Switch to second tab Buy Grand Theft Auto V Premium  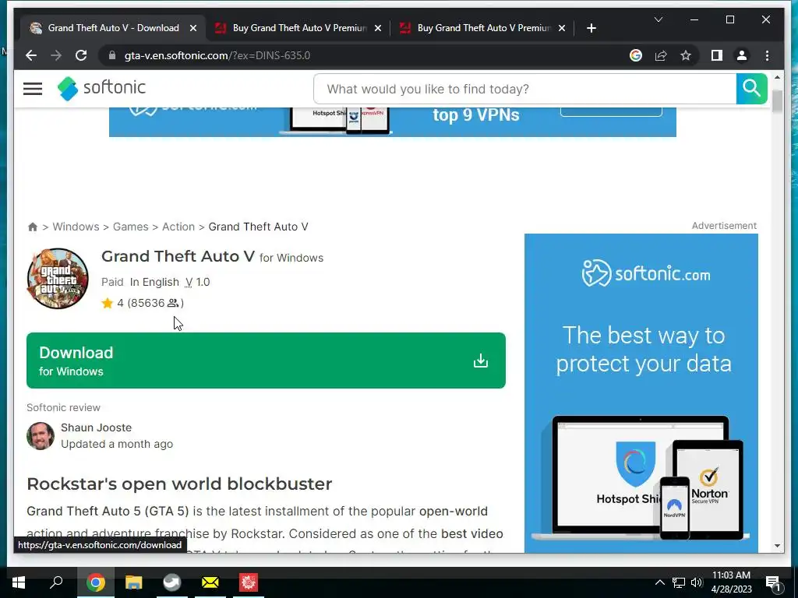[x=299, y=28]
